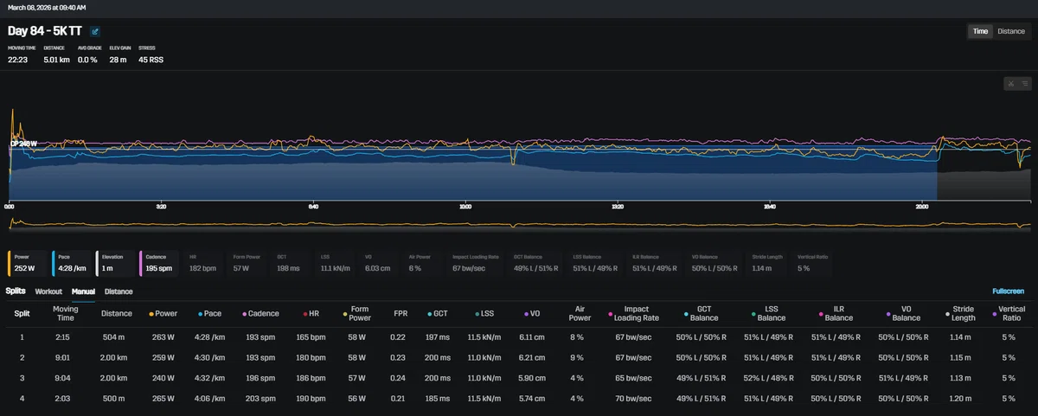Screen dimensions: 1038x416
Task: Select split 2 row number
Action: pos(22,357)
